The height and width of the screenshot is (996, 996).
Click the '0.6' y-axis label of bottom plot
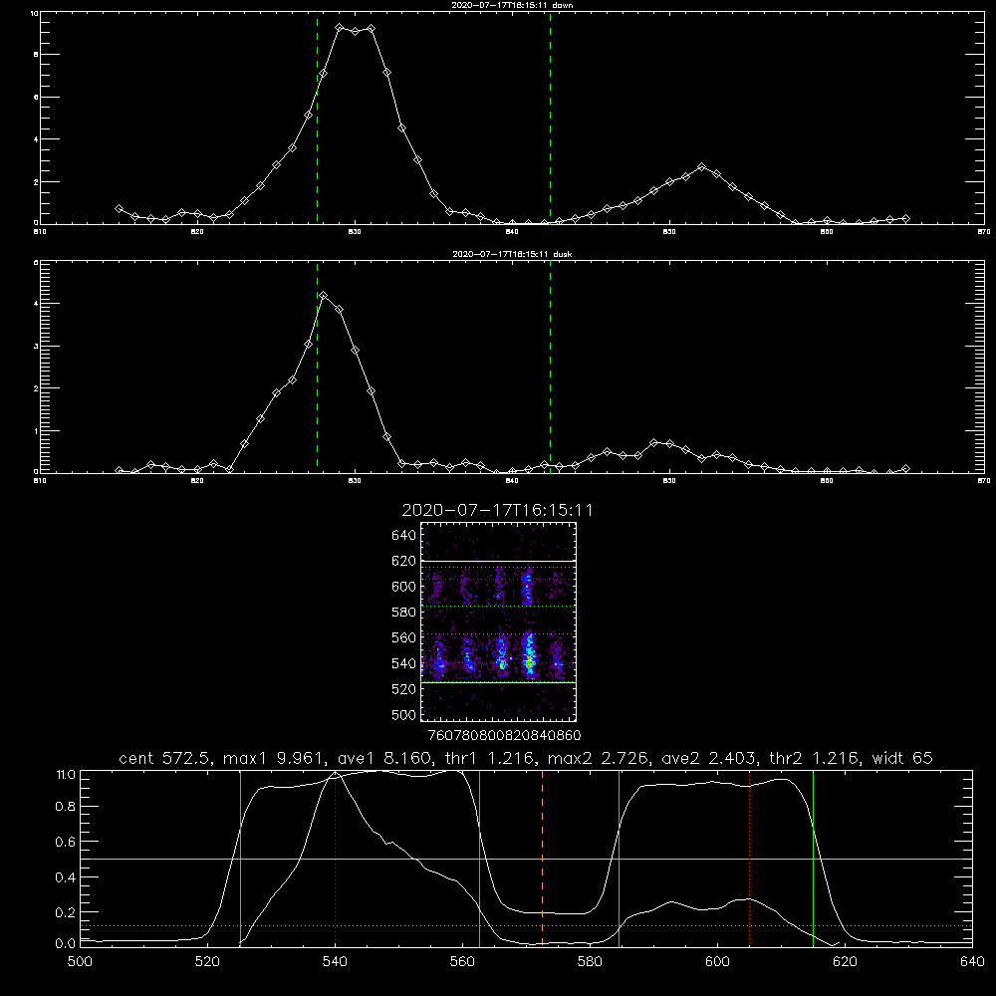[66, 842]
